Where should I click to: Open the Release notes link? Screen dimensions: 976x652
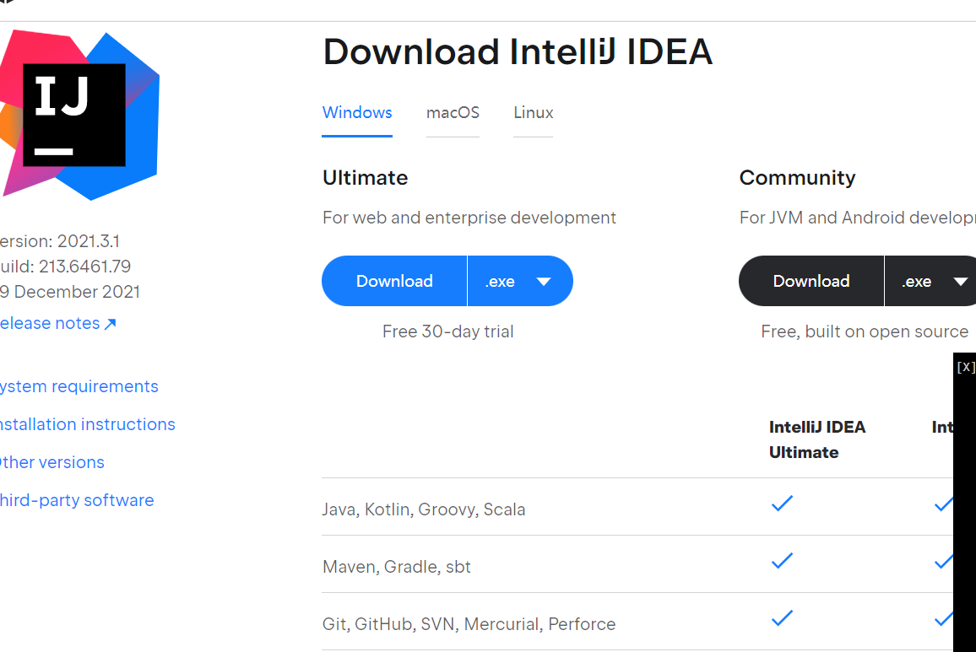pos(58,324)
